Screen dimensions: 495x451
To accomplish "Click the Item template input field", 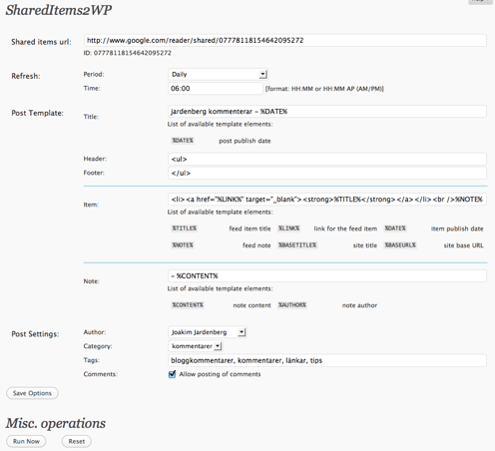I will click(x=327, y=200).
